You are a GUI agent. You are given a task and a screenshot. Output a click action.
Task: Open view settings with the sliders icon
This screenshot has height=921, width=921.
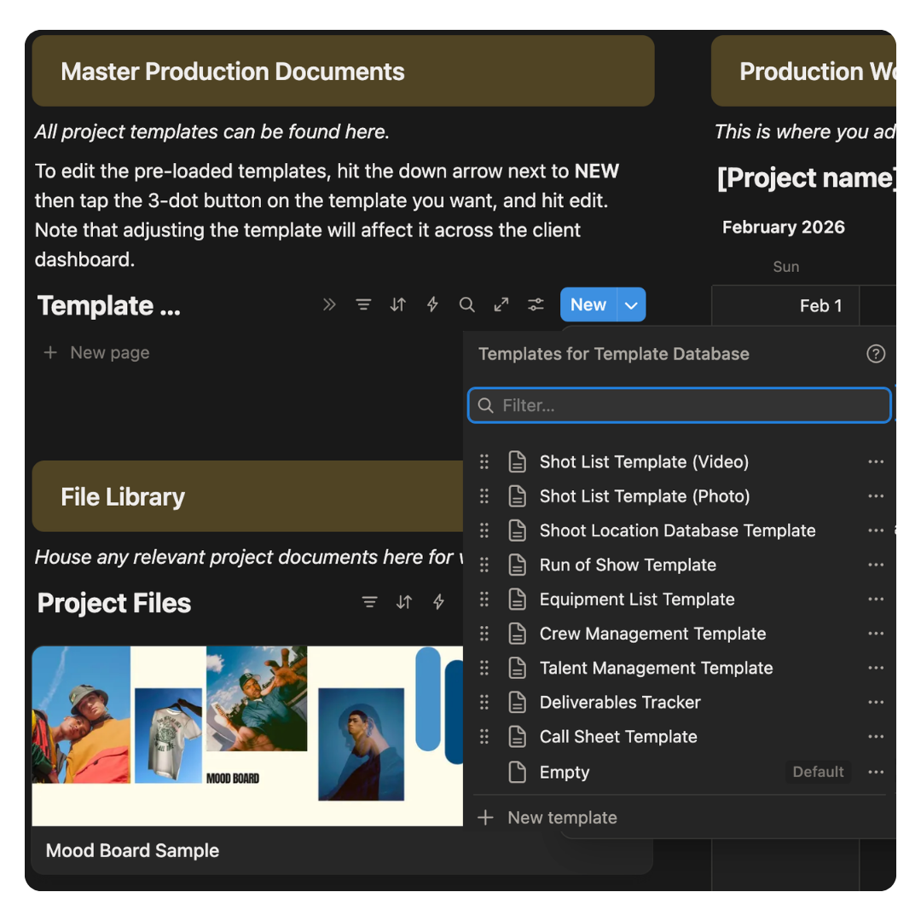pos(536,304)
